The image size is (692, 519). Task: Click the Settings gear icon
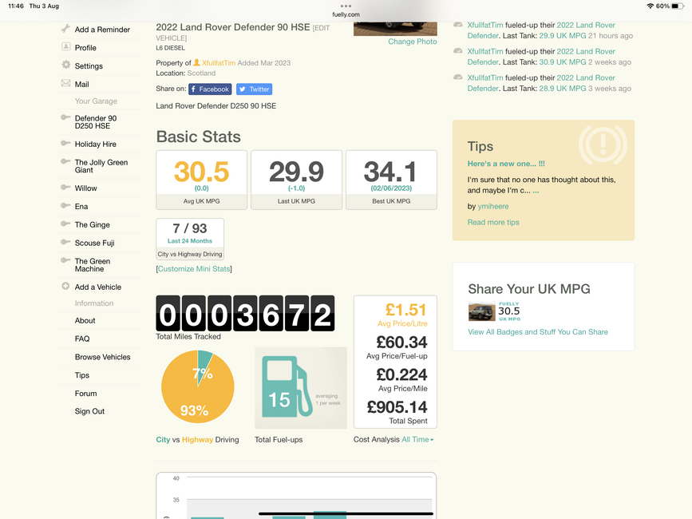tap(65, 65)
